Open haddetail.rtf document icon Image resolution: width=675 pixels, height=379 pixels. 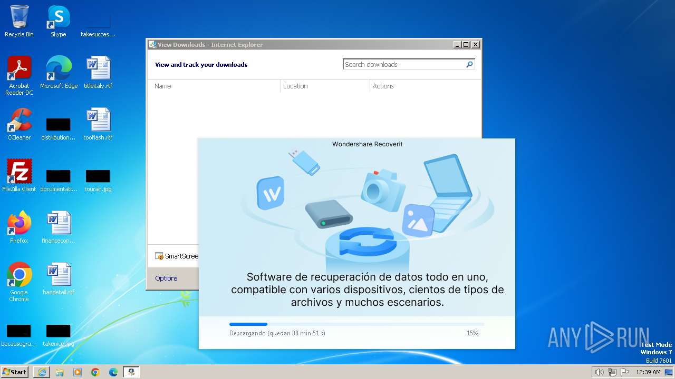click(x=59, y=279)
